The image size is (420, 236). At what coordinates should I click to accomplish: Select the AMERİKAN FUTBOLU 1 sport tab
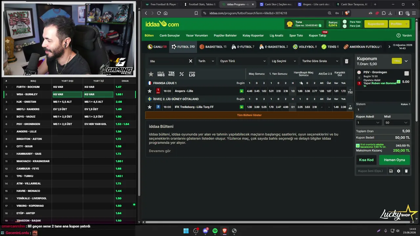tap(362, 47)
